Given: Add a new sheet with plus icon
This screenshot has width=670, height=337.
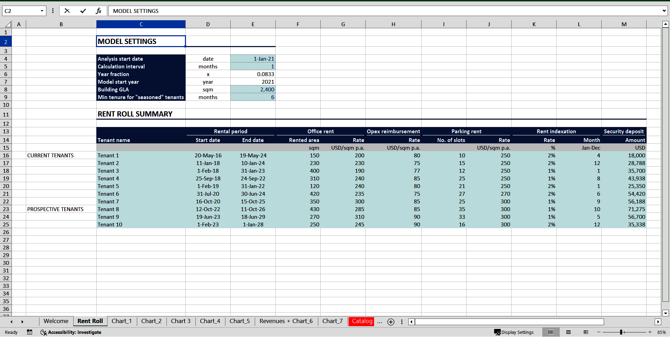Looking at the screenshot, I should tap(391, 322).
